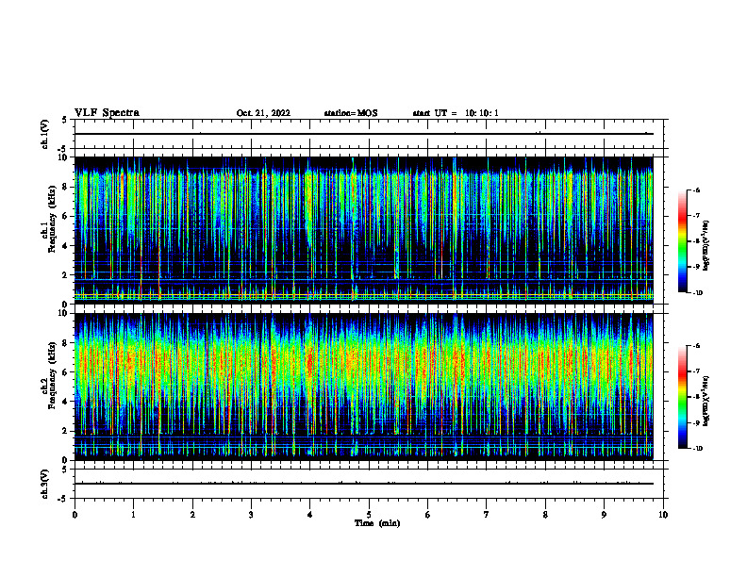Viewport: 747px width, 577px height.
Task: Click the "VLF Spectra" plot title
Action: (x=107, y=113)
